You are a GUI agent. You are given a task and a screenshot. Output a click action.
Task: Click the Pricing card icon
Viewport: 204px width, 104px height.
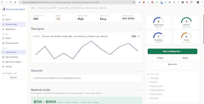pyautogui.click(x=3, y=67)
